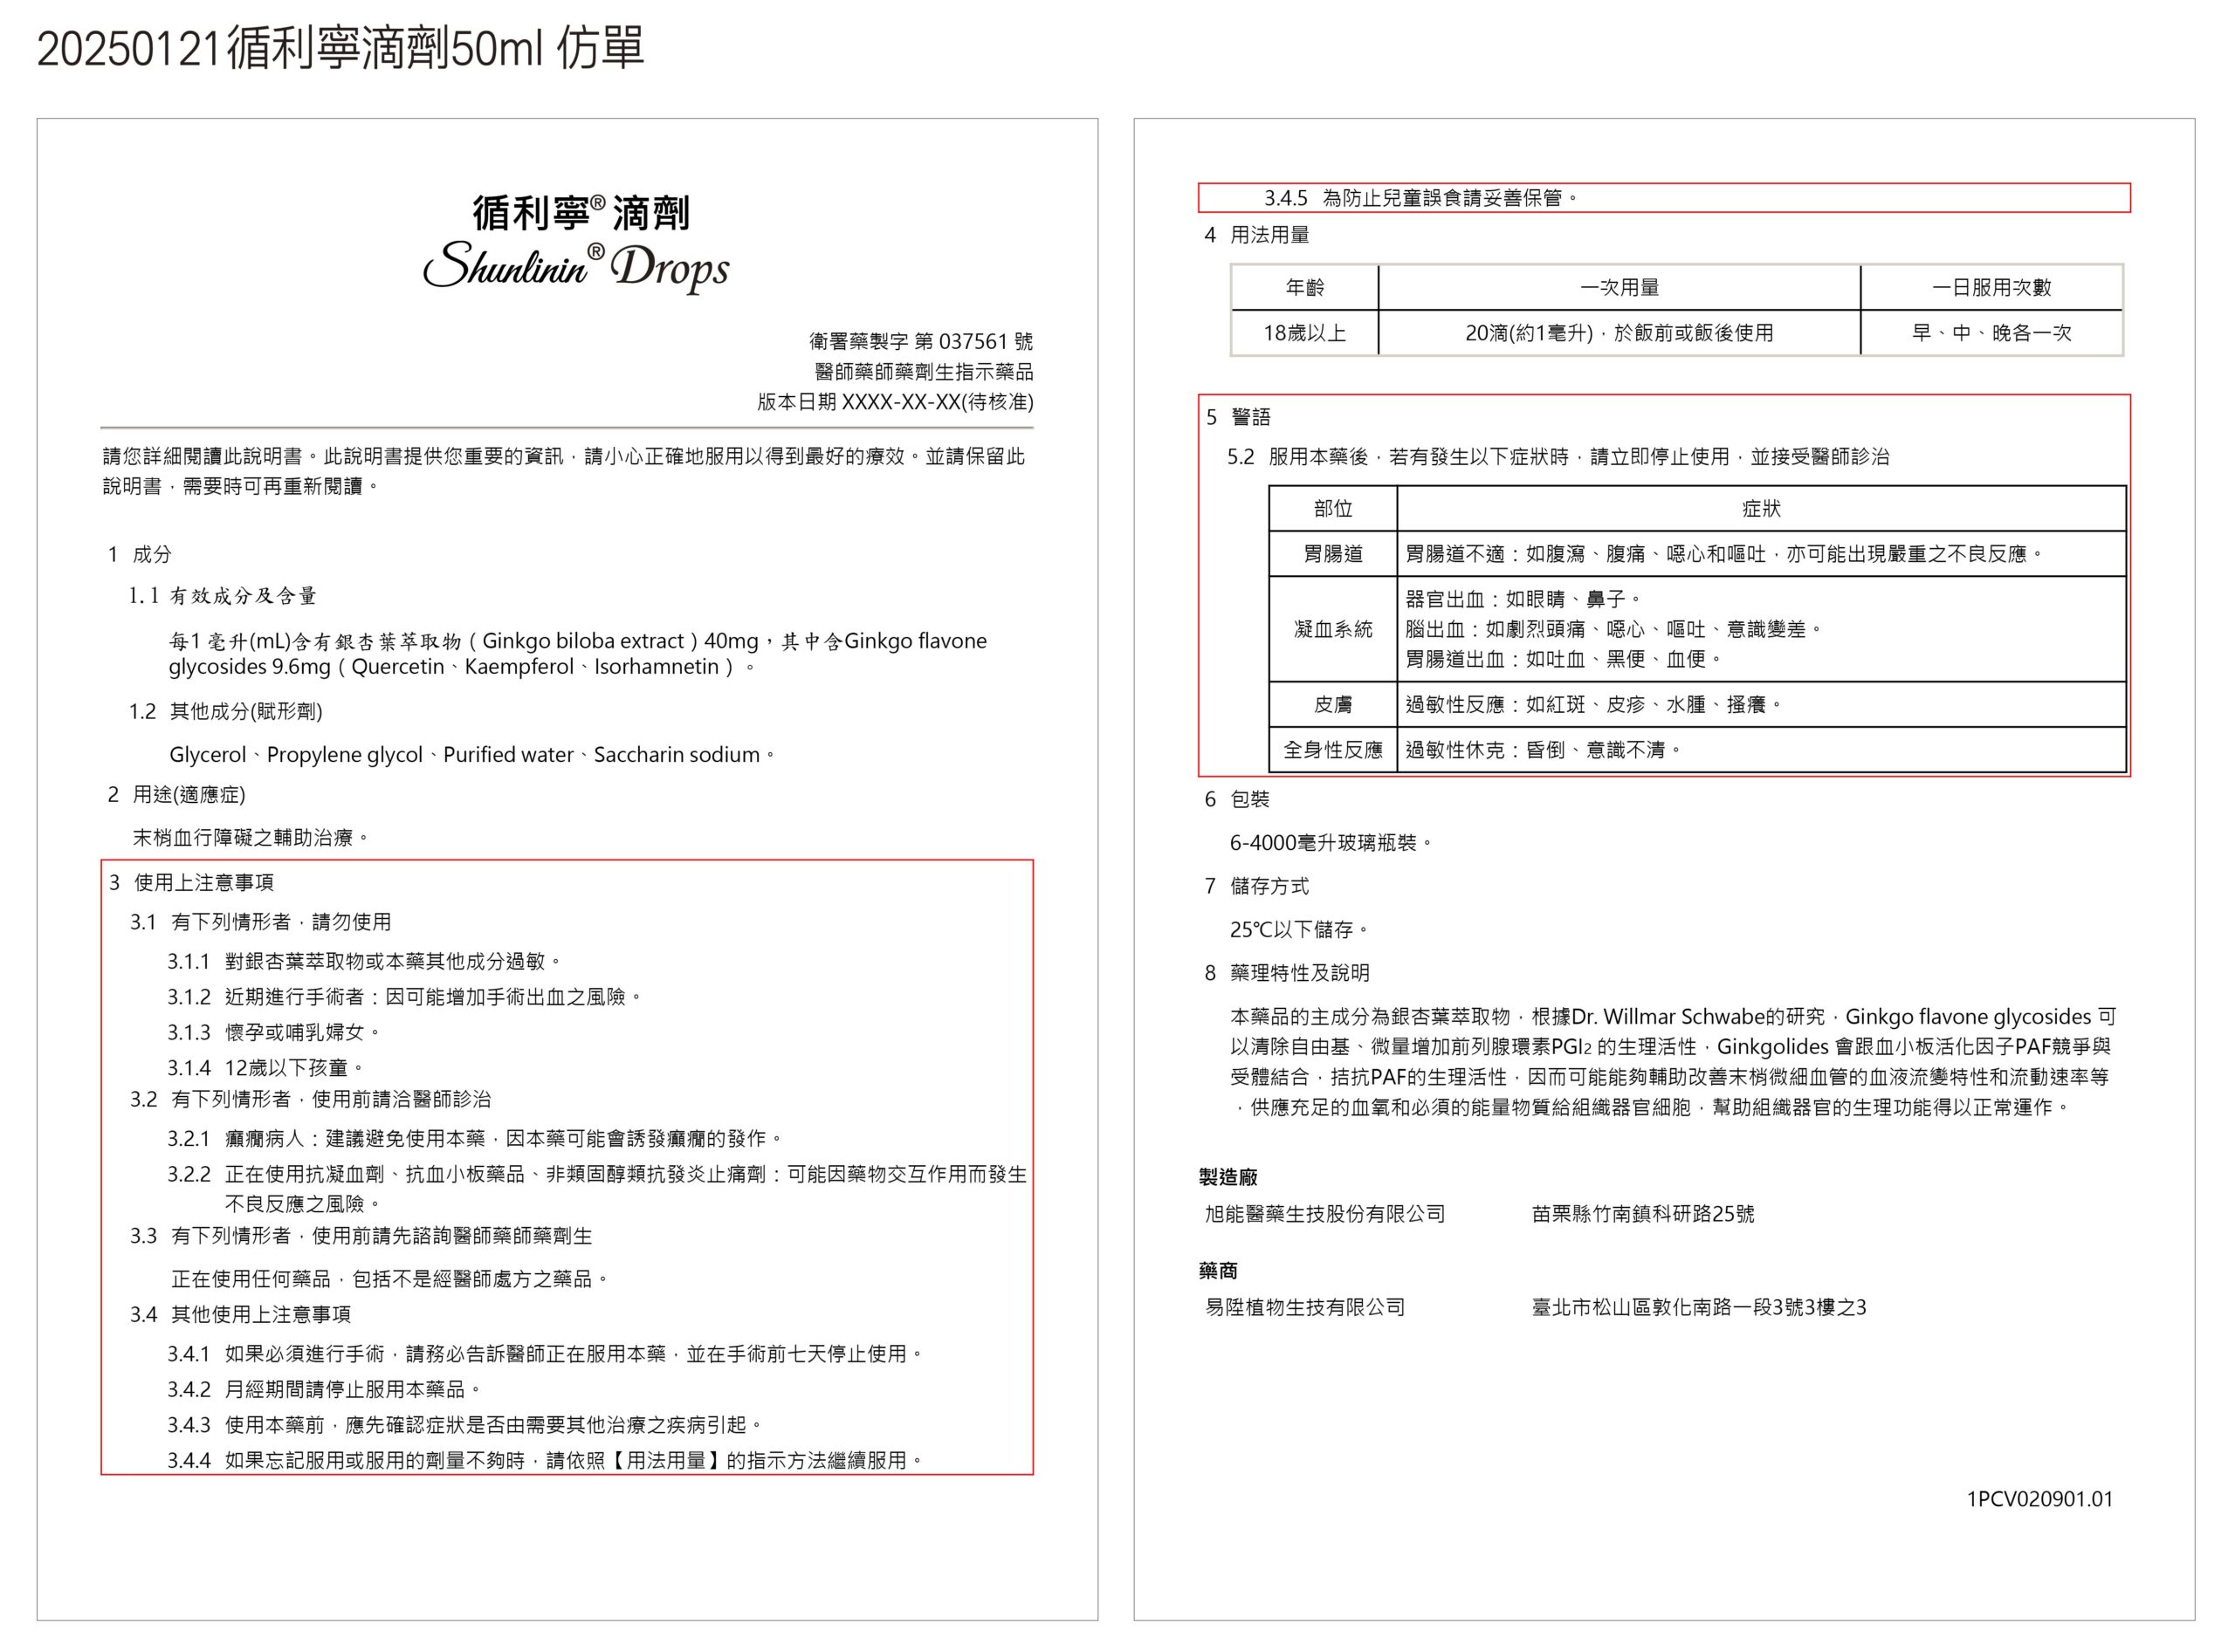
Task: Click the address 臺北市松山區敦化南路一段3號3樓之3
Action: tap(1699, 1307)
